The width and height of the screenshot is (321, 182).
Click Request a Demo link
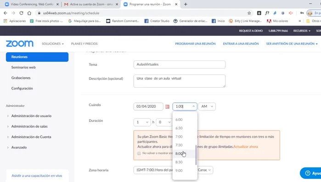click(x=251, y=31)
